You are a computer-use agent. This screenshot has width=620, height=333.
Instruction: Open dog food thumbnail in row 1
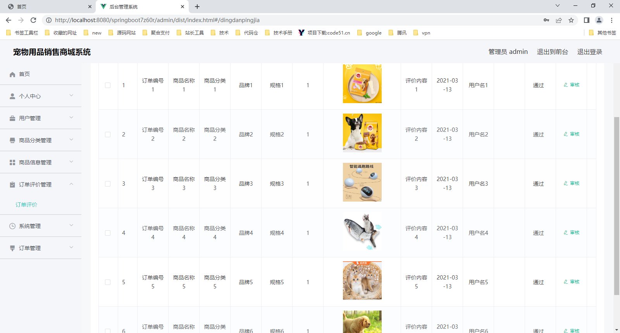[362, 84]
